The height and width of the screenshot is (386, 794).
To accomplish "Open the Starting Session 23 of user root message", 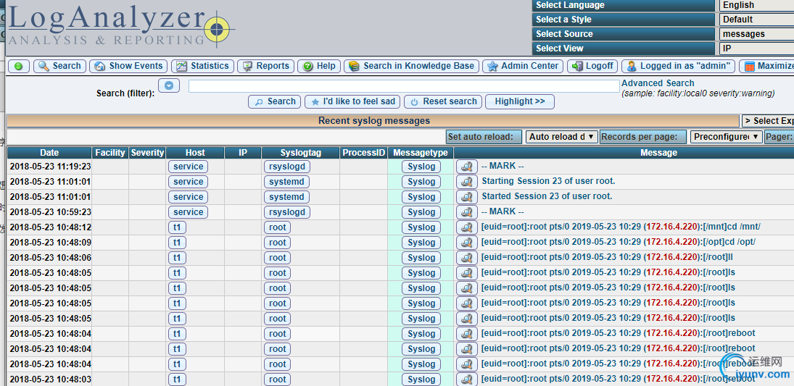I will click(548, 181).
